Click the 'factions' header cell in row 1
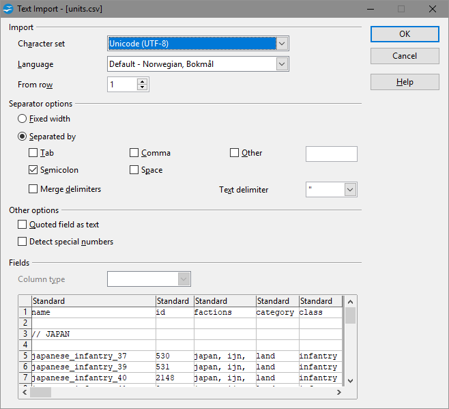 coord(225,312)
